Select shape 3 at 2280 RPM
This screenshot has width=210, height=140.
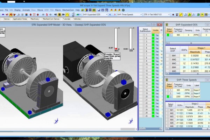click(x=169, y=96)
